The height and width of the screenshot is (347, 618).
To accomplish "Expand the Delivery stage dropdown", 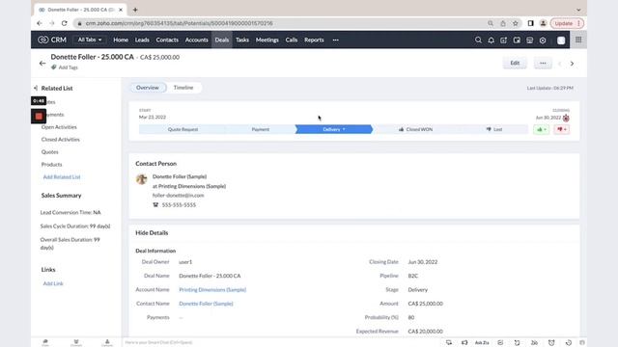I will coord(344,129).
